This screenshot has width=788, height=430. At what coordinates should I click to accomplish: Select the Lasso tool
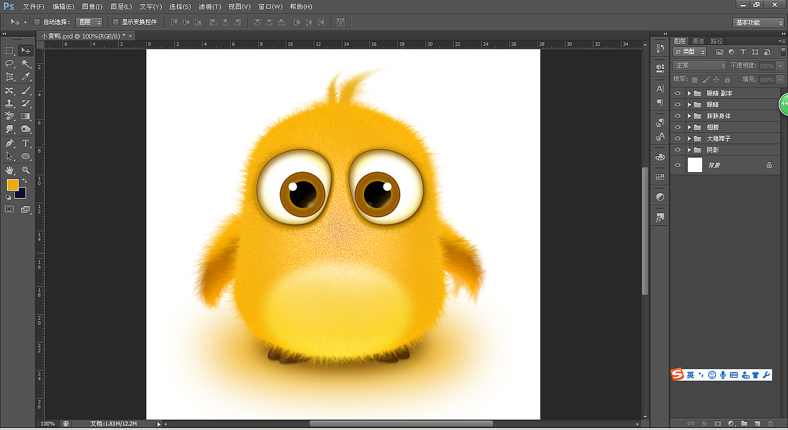(x=10, y=63)
